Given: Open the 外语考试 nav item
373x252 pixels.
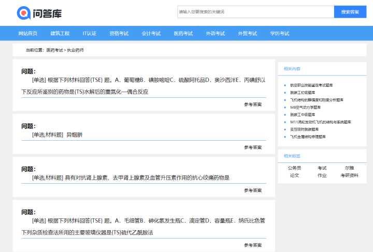Looking at the screenshot, I should pyautogui.click(x=216, y=34).
